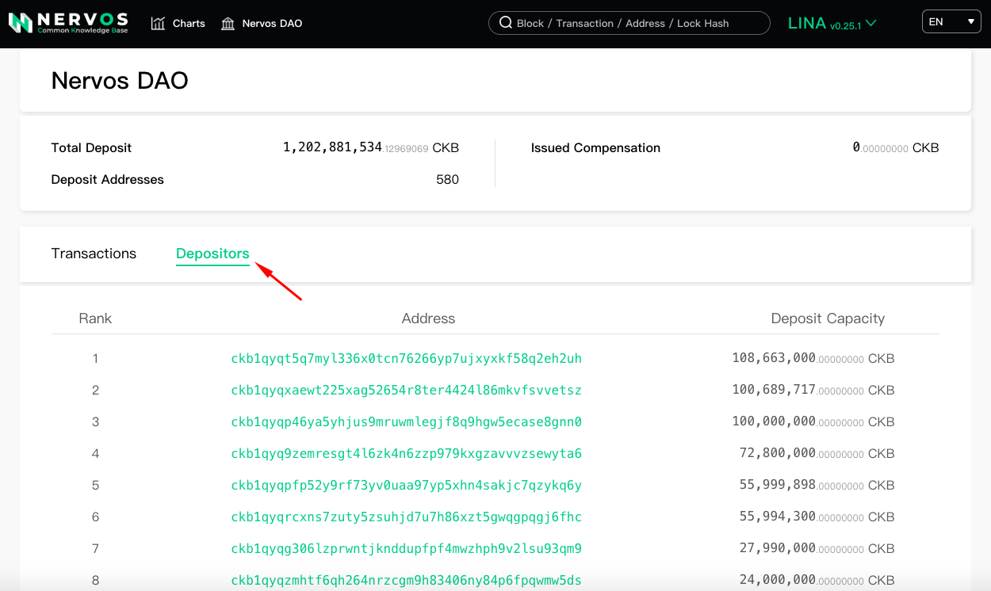
Task: Click the Nervos DAO bank icon
Action: pyautogui.click(x=228, y=24)
